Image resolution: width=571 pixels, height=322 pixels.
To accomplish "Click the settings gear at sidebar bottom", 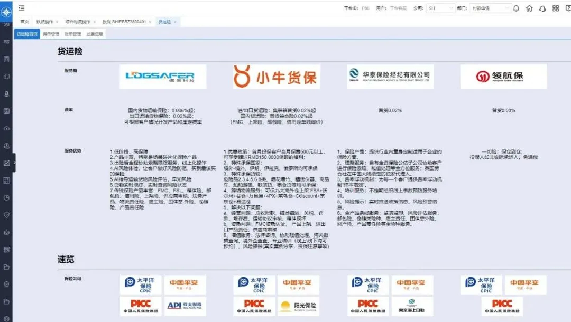I will tap(6, 318).
